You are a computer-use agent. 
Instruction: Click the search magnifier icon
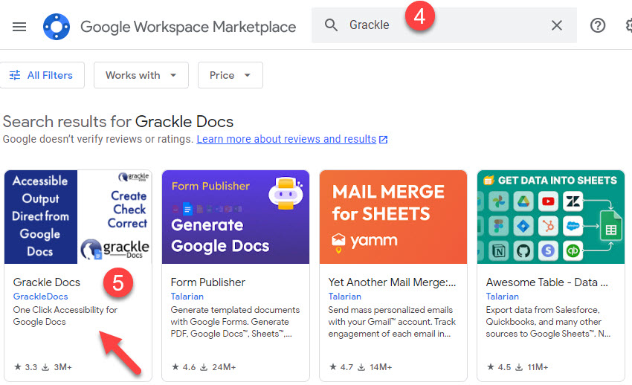[x=332, y=25]
